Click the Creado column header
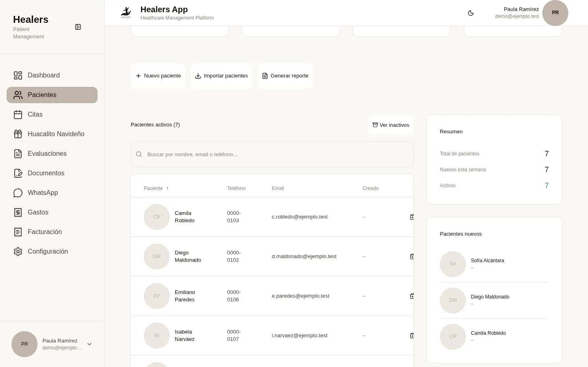Screen dimensions: 588x367 (371, 188)
